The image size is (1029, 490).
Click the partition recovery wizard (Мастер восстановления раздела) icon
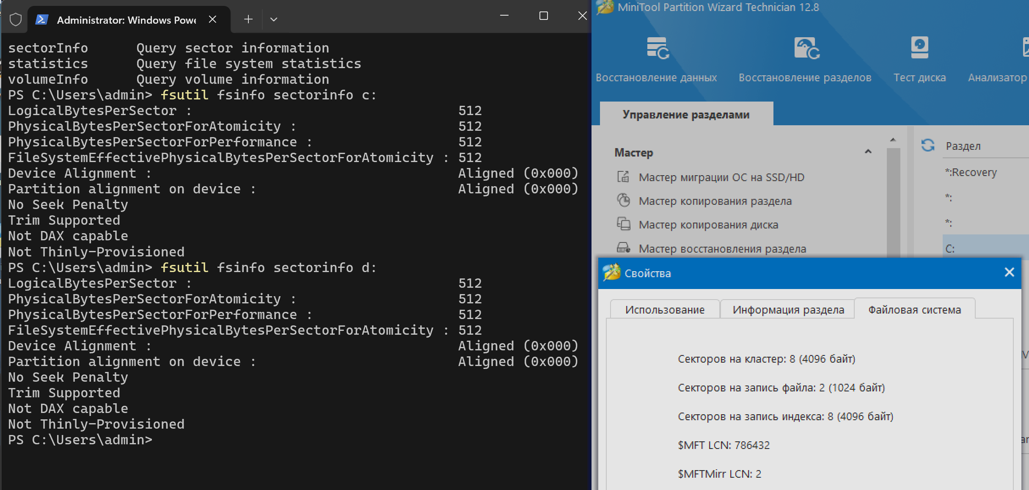click(623, 248)
